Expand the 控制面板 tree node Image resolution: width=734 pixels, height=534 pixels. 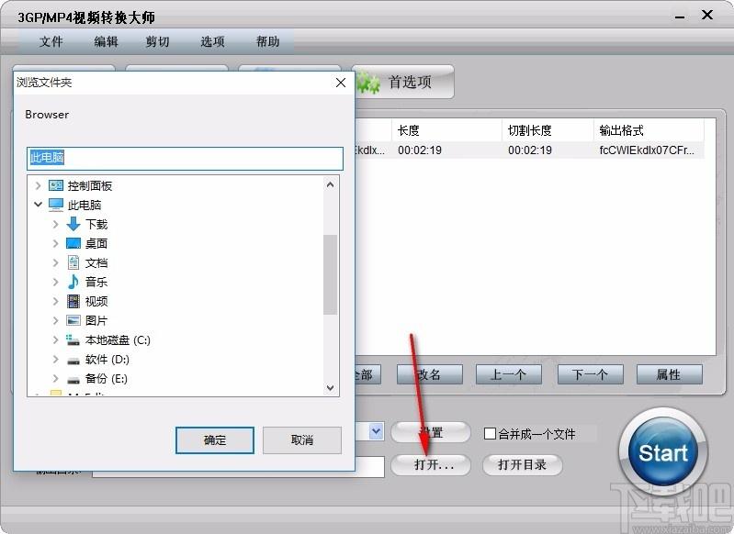[39, 185]
